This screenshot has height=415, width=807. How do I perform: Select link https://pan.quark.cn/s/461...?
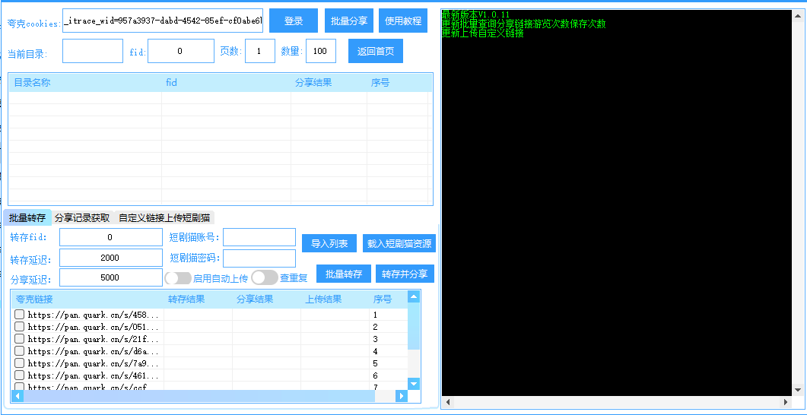coord(93,376)
